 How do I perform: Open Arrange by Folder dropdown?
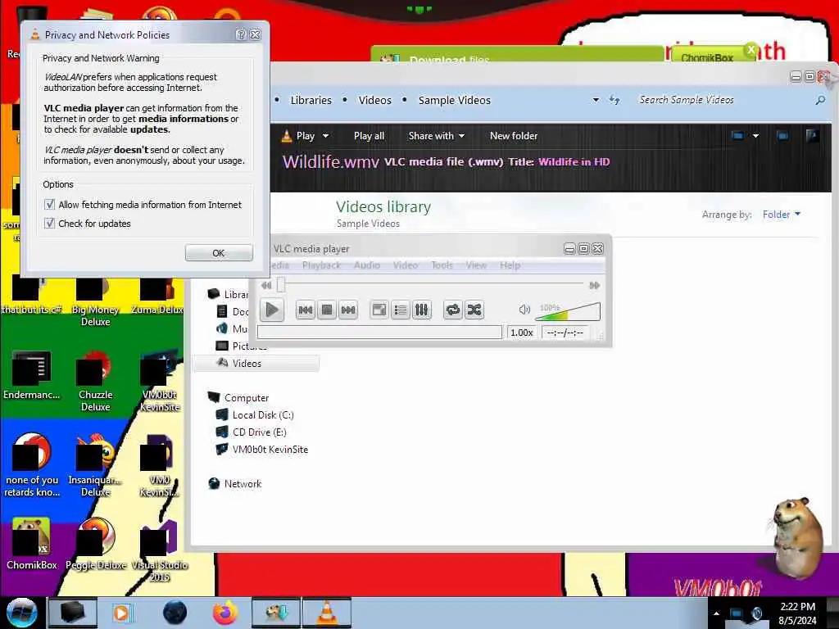point(781,215)
